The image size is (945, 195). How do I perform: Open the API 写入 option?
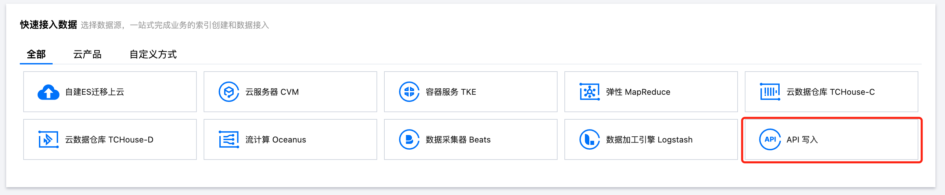click(x=831, y=139)
